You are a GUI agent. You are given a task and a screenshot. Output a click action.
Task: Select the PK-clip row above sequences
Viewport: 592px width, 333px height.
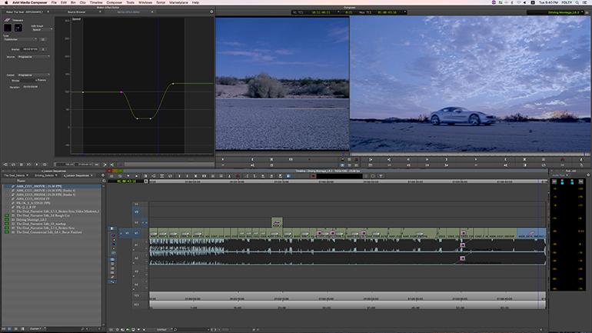tap(26, 208)
